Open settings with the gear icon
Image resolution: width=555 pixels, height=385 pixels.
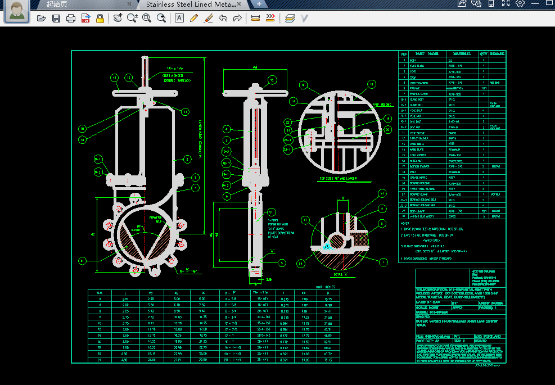pos(520,3)
